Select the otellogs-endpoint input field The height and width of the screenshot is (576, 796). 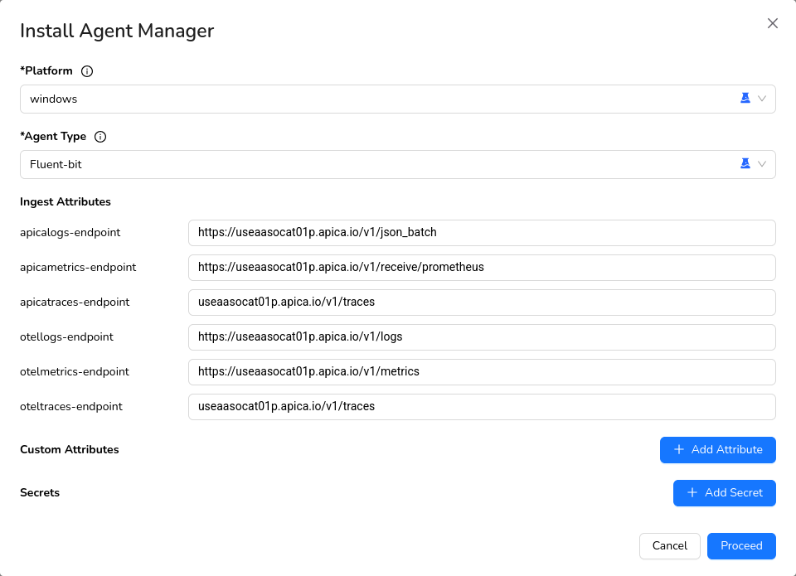[481, 337]
